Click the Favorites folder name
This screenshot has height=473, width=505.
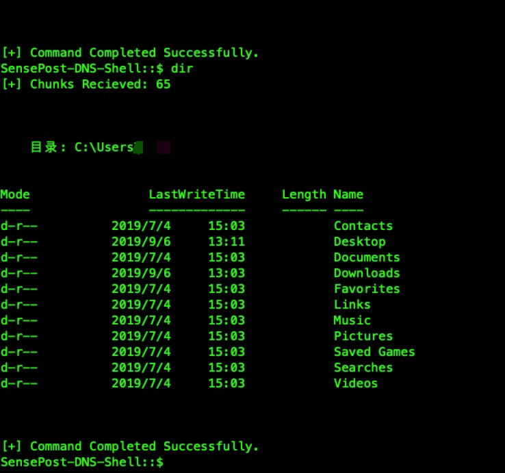(367, 289)
